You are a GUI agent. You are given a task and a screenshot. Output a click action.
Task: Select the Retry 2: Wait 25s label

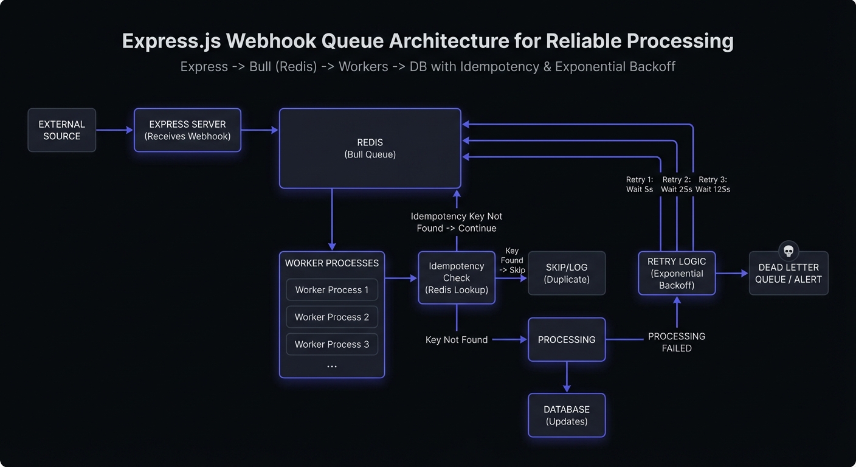coord(677,184)
